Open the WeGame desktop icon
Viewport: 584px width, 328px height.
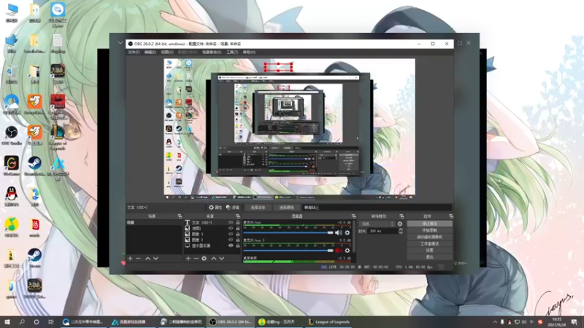(12, 166)
